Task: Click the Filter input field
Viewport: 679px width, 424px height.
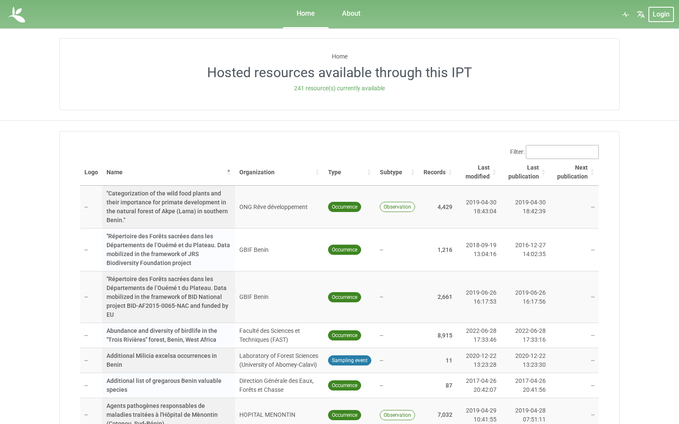Action: point(562,152)
